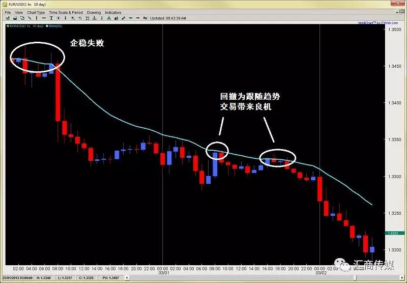Click the green letter A toolbar icon
407x283 pixels.
pyautogui.click(x=109, y=18)
